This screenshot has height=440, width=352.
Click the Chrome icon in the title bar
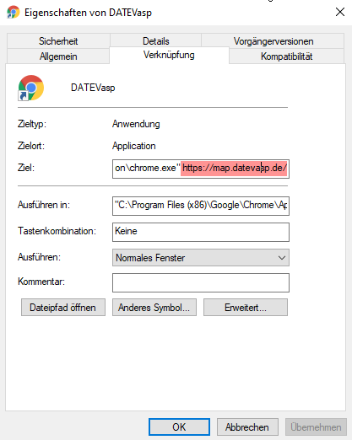(14, 13)
